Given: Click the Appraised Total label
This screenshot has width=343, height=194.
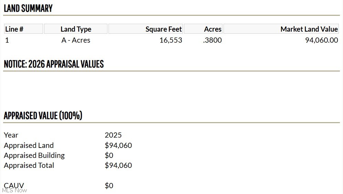Looking at the screenshot, I should 29,165.
